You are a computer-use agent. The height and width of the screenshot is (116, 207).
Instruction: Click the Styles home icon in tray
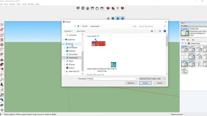click(x=189, y=43)
